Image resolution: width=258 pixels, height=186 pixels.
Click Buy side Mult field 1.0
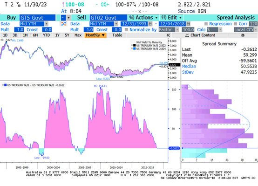(19, 30)
